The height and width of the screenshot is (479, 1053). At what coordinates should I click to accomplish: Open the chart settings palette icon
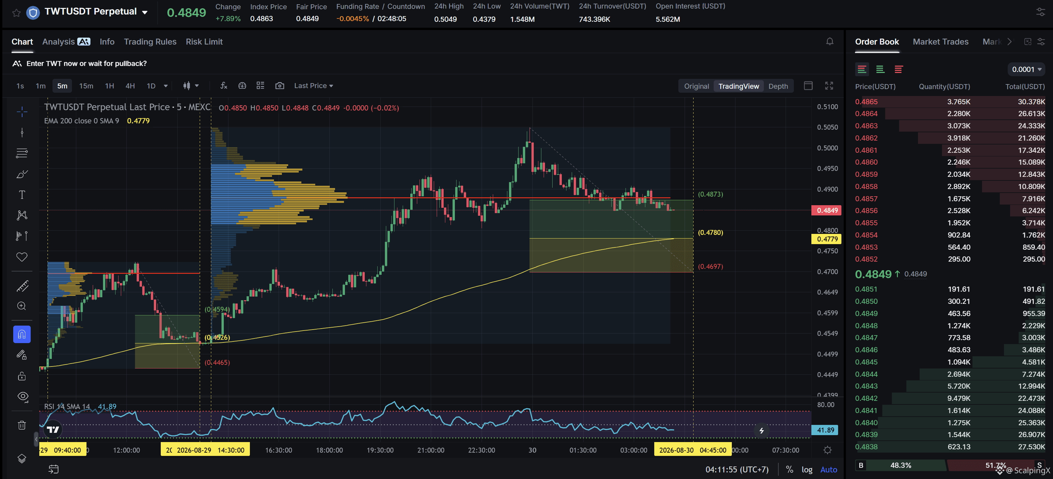pyautogui.click(x=242, y=86)
